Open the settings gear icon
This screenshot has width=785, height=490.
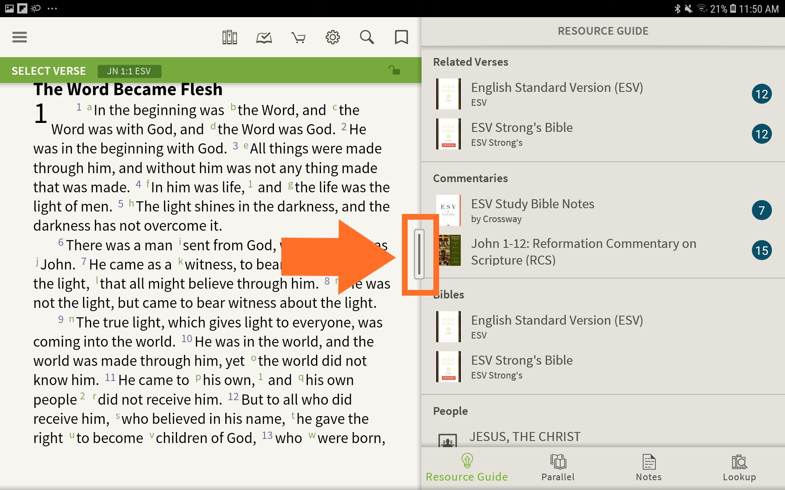coord(333,37)
